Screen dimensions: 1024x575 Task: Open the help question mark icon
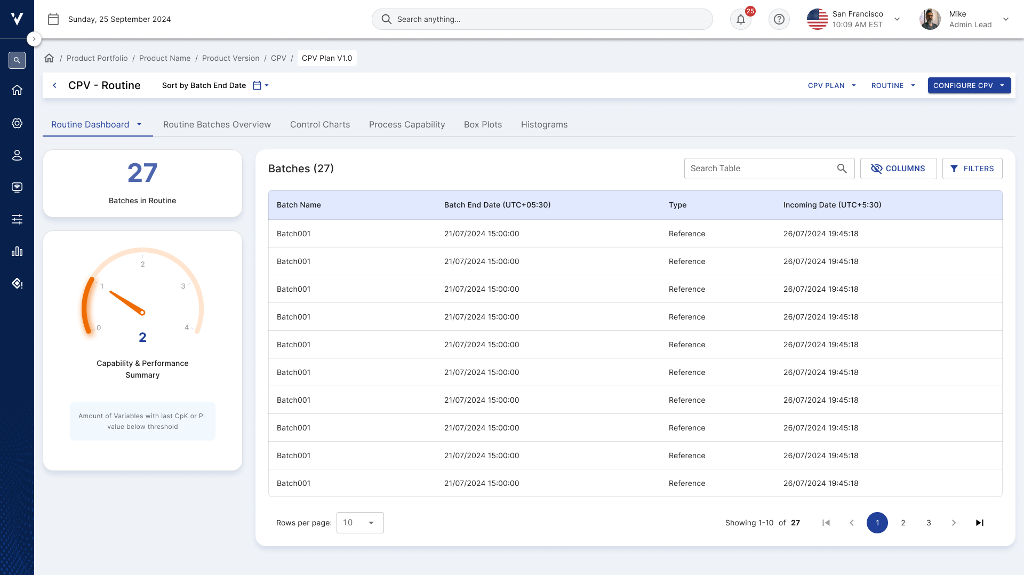(779, 19)
